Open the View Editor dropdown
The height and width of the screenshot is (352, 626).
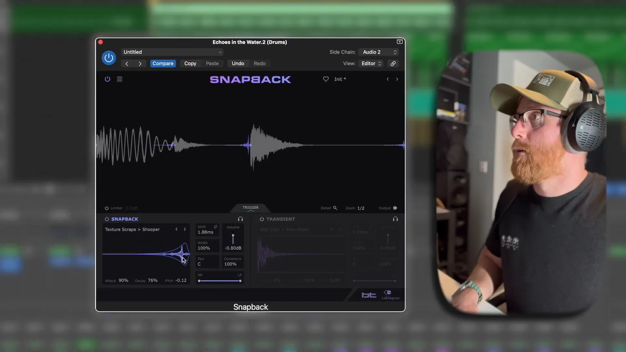(371, 64)
